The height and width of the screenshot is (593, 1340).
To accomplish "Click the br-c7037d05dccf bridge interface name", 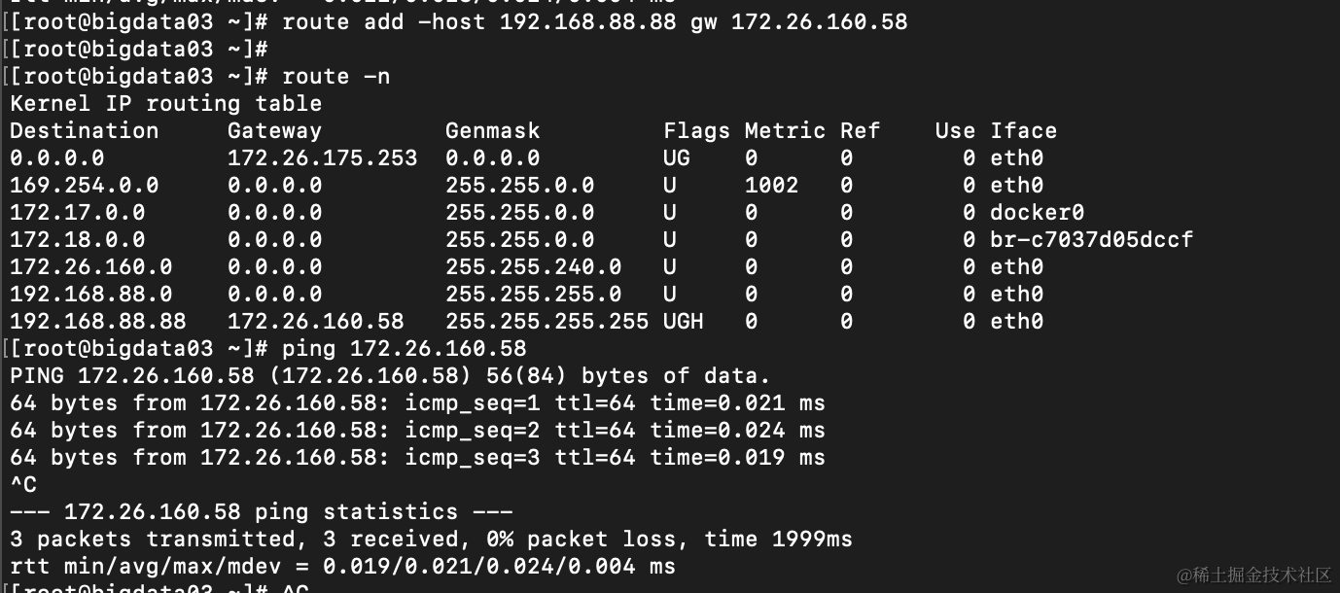I will (x=1091, y=239).
